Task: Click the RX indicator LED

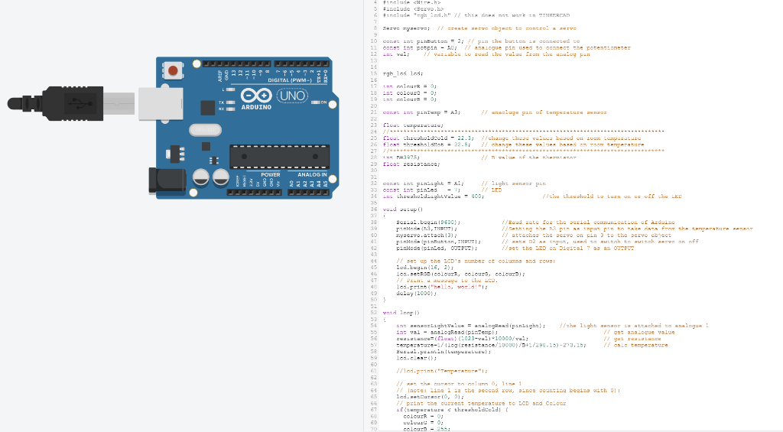Action: [230, 109]
